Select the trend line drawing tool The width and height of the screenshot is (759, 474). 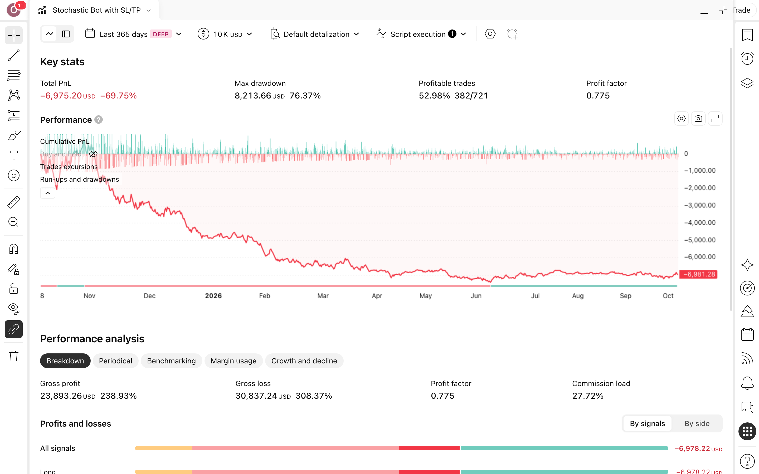click(14, 56)
